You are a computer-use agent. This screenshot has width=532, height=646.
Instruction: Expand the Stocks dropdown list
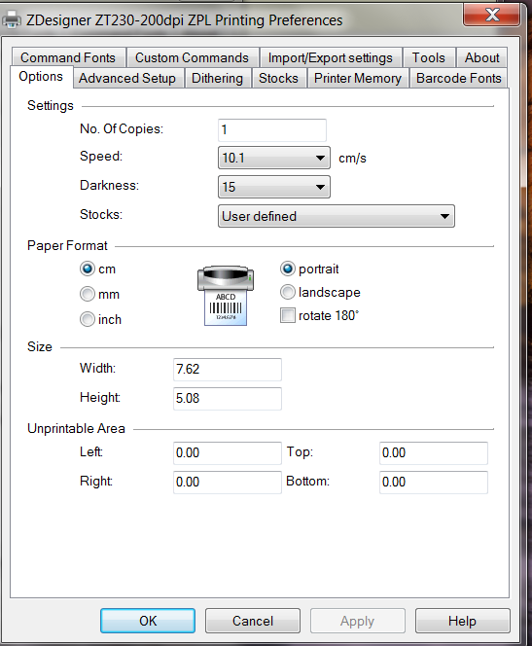[x=336, y=216]
